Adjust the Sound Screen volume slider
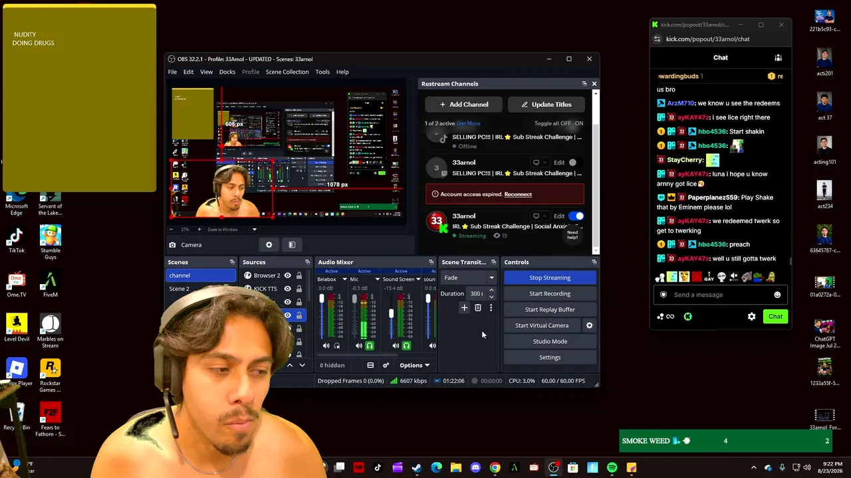 coord(391,313)
